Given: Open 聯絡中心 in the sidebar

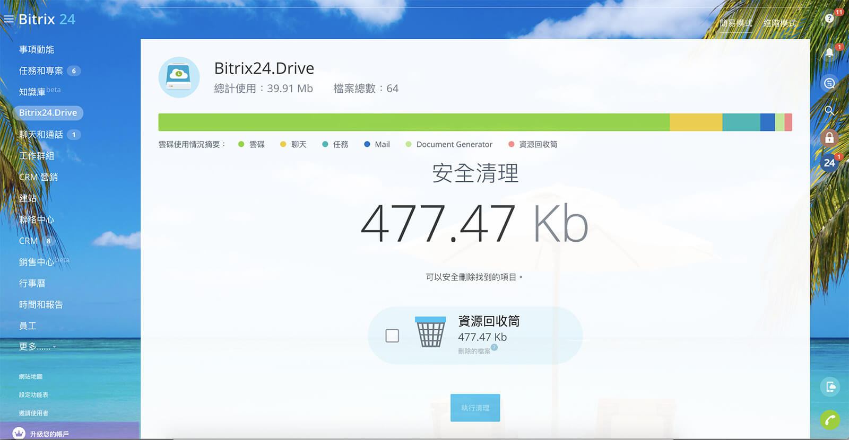Looking at the screenshot, I should coord(37,219).
